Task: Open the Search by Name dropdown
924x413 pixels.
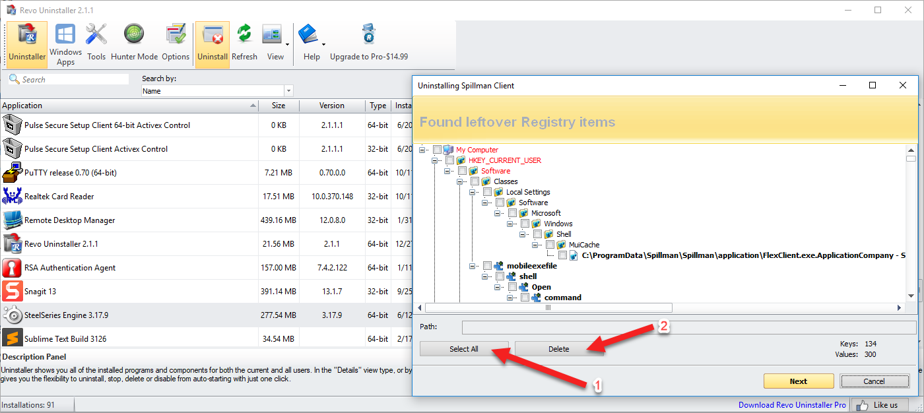Action: coord(288,91)
